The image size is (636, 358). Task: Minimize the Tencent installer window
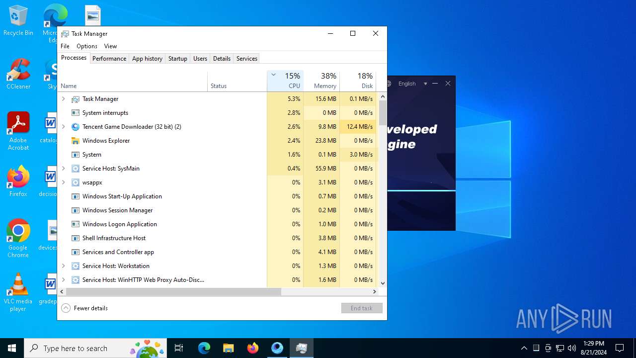click(435, 84)
